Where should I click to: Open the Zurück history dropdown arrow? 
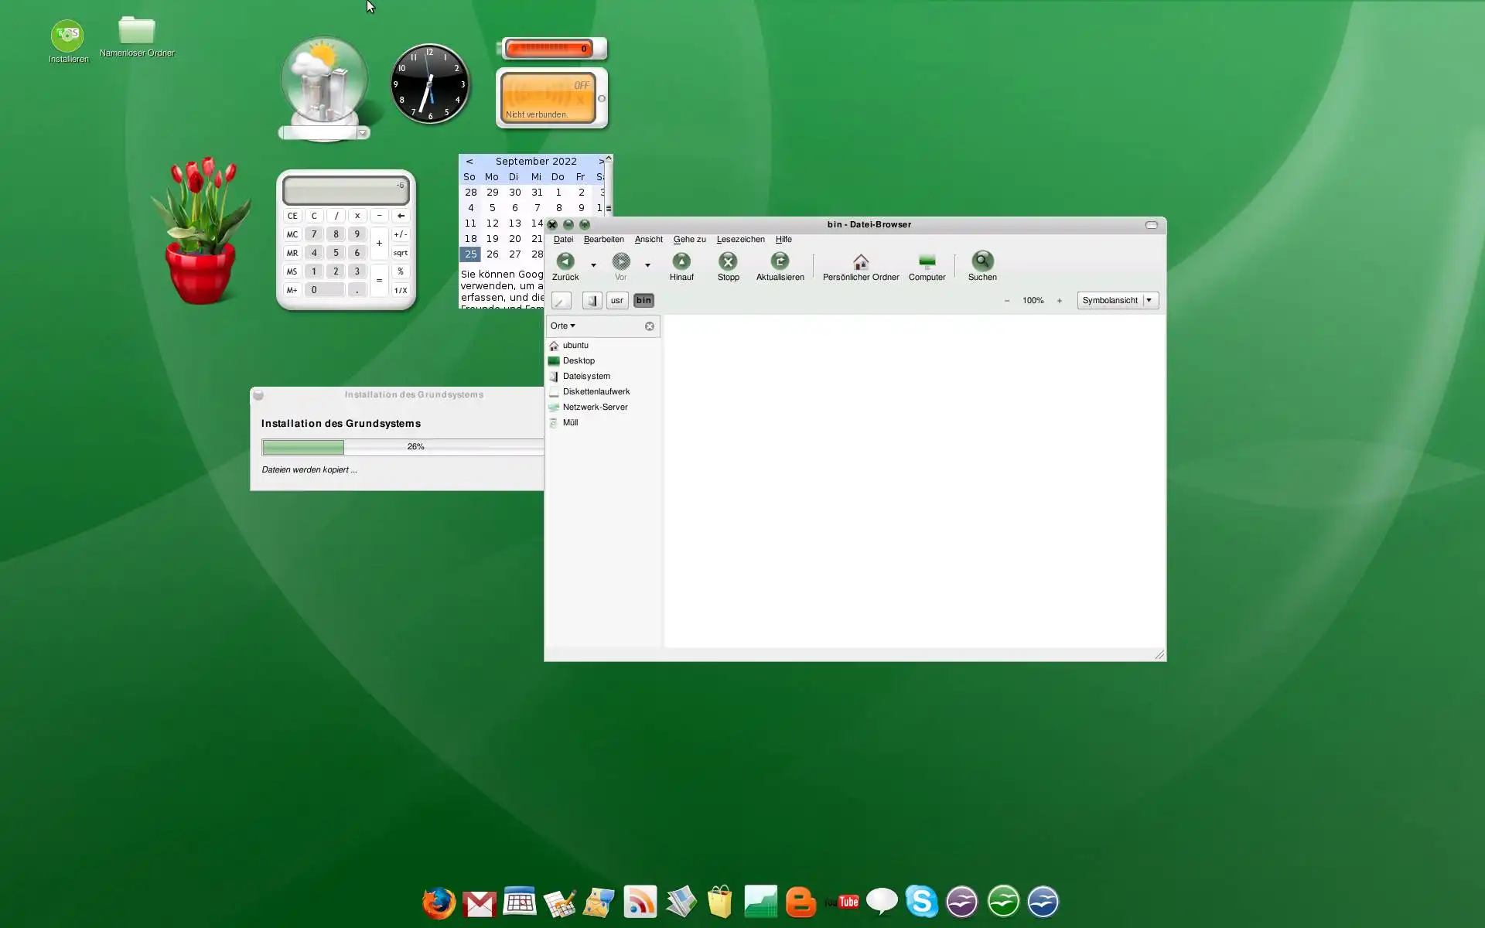point(593,265)
